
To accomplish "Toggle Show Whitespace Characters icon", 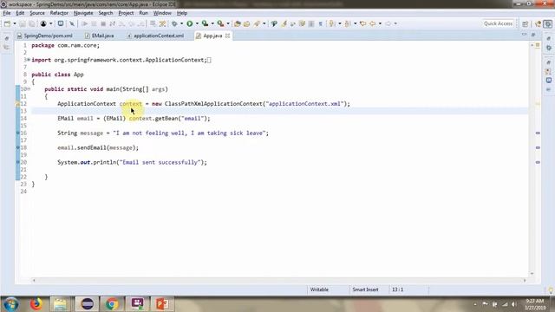I will [320, 23].
